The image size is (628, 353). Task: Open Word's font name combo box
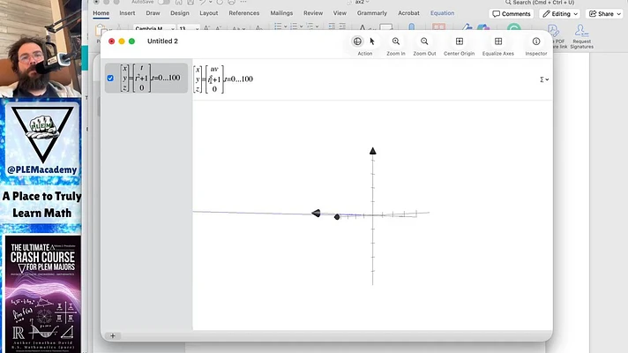[154, 28]
